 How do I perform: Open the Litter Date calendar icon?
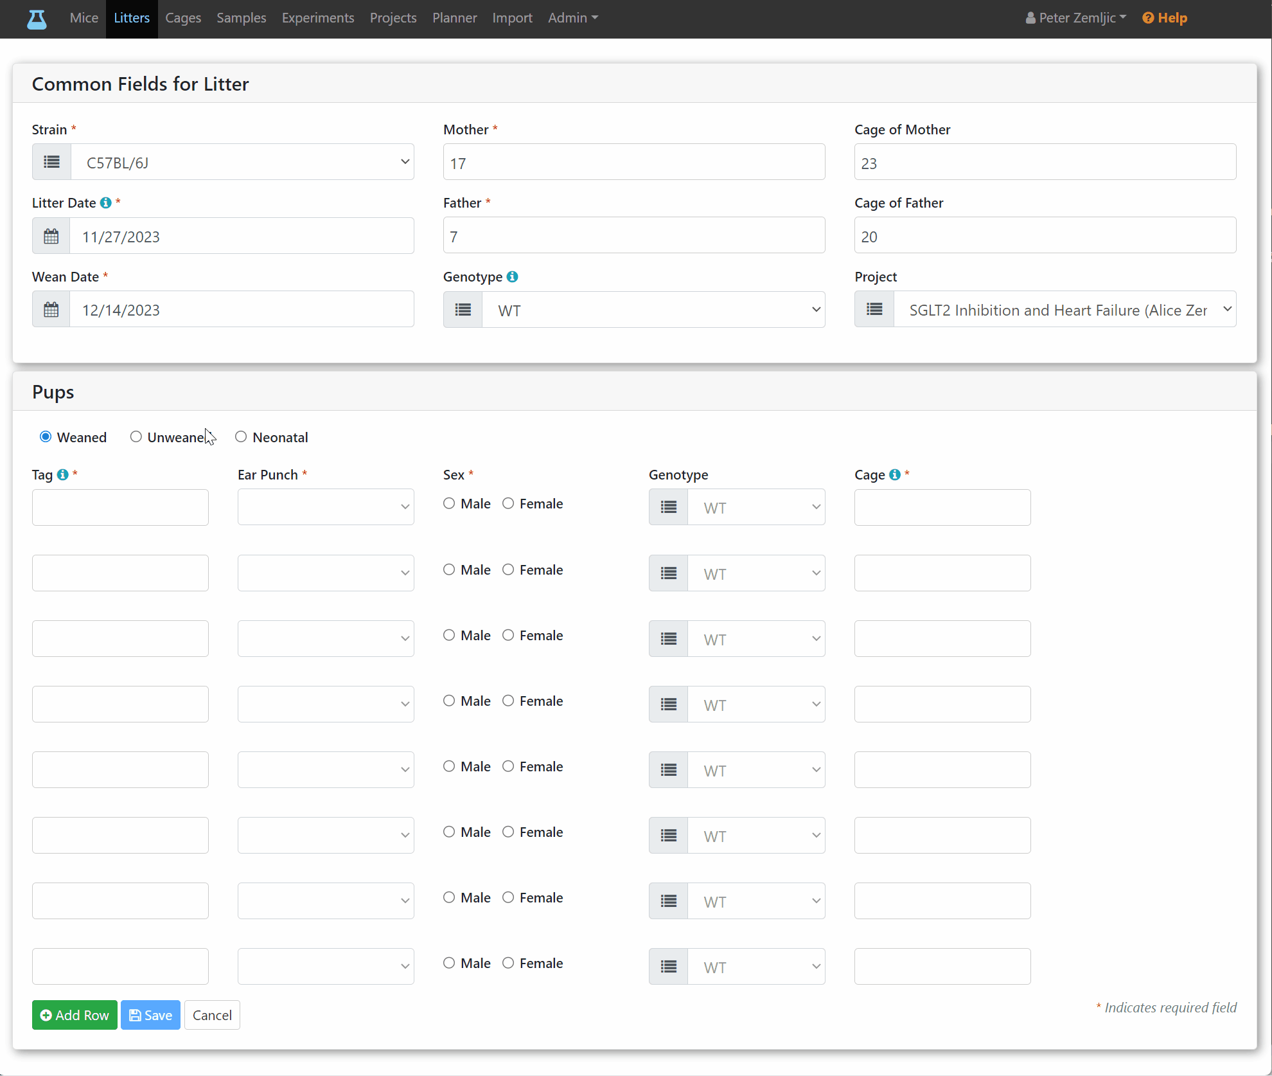[x=51, y=236]
